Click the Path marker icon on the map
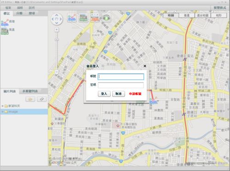 pyautogui.click(x=154, y=100)
